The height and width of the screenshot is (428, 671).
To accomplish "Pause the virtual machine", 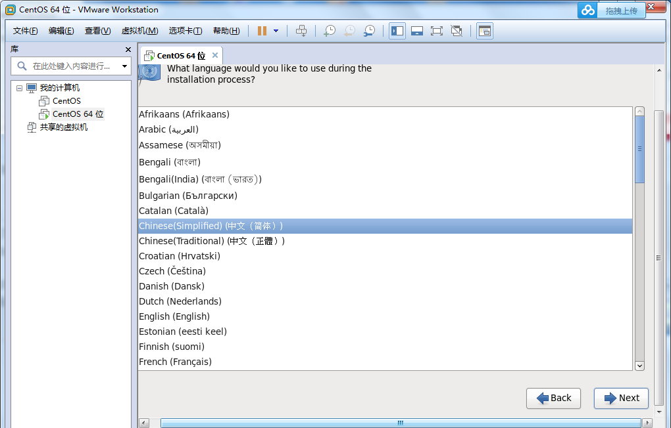I will (262, 31).
